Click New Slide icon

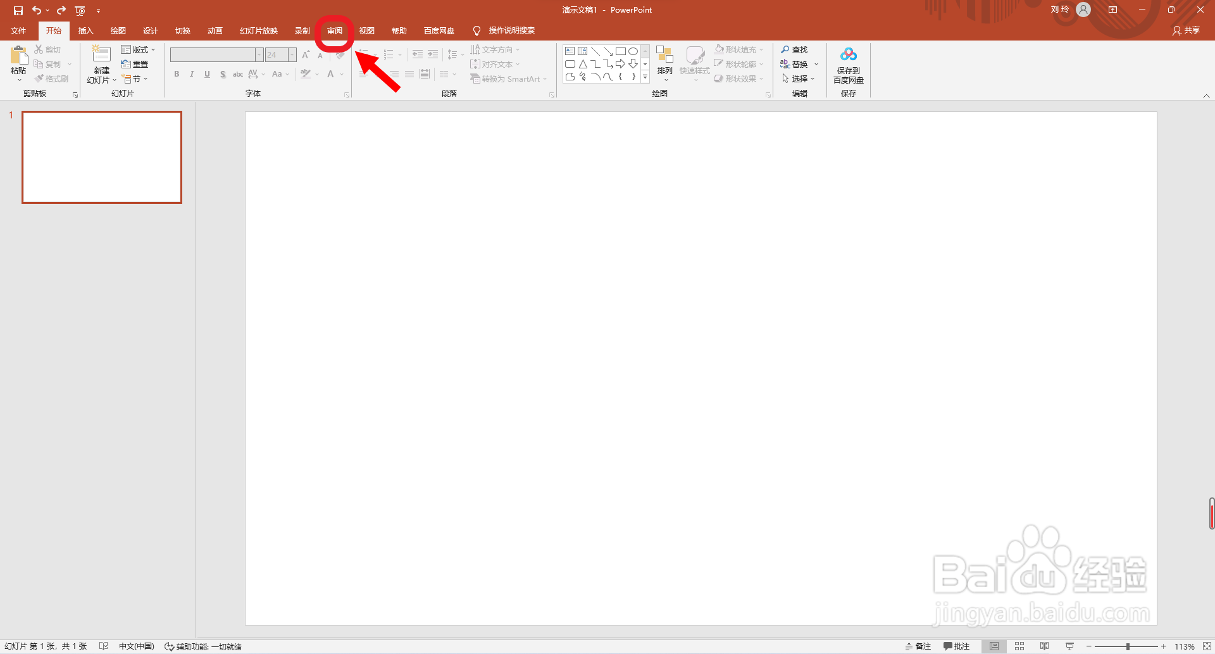tap(101, 54)
